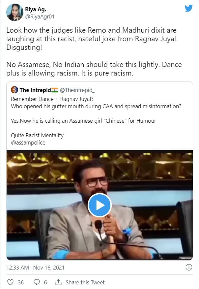Click the reply speech bubble icon
The width and height of the screenshot is (199, 289).
click(x=37, y=282)
